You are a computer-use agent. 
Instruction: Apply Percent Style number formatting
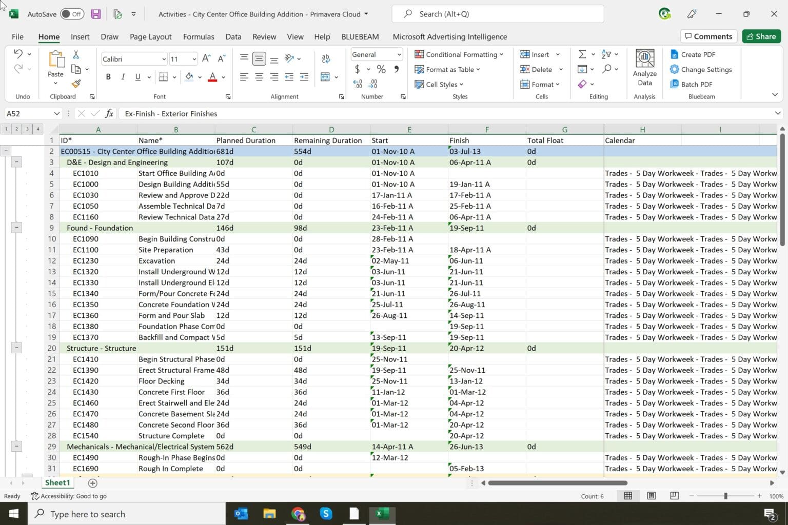[x=381, y=68]
